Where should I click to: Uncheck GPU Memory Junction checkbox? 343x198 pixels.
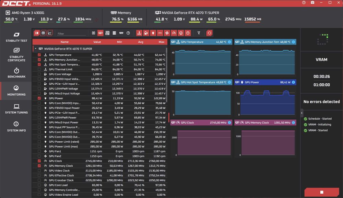pyautogui.click(x=39, y=60)
